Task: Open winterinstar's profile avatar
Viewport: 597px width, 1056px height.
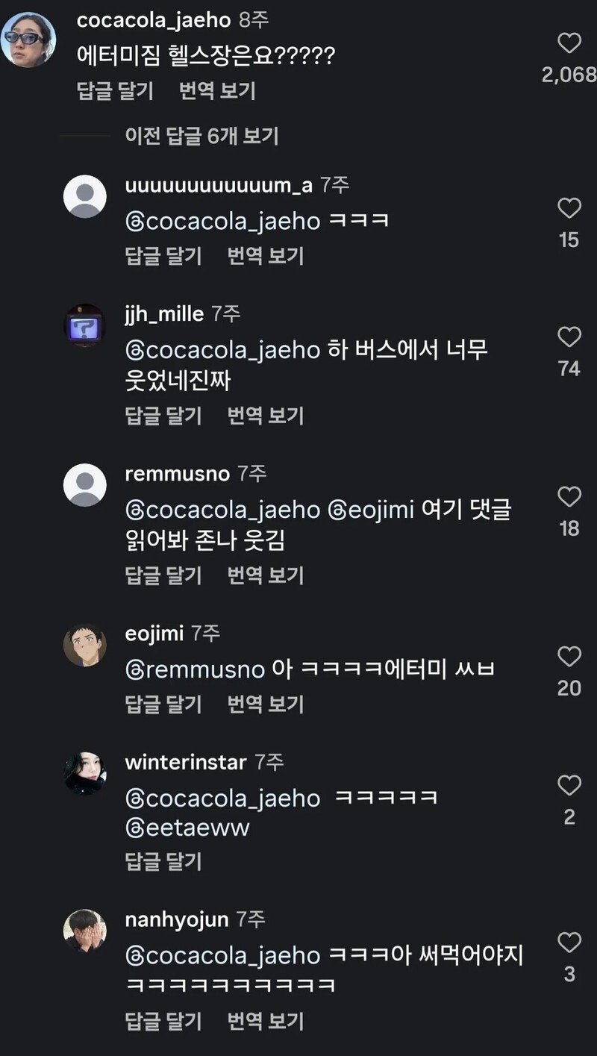Action: click(85, 773)
